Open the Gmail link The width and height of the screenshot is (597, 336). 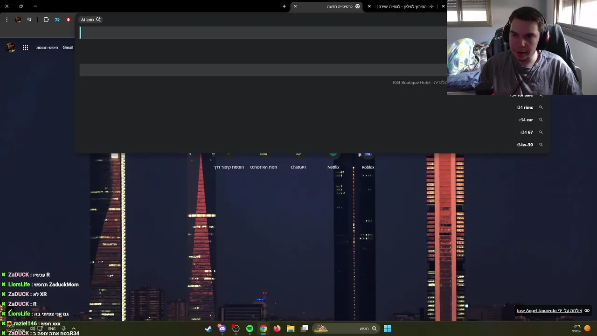(68, 48)
